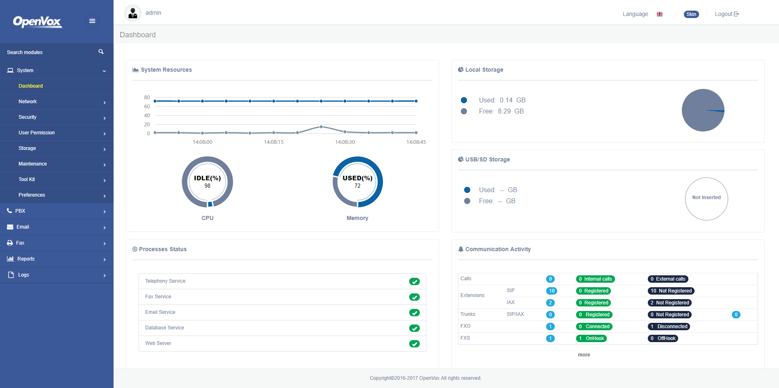Click IAX 2 Not Registered badge
The height and width of the screenshot is (388, 779).
[670, 303]
